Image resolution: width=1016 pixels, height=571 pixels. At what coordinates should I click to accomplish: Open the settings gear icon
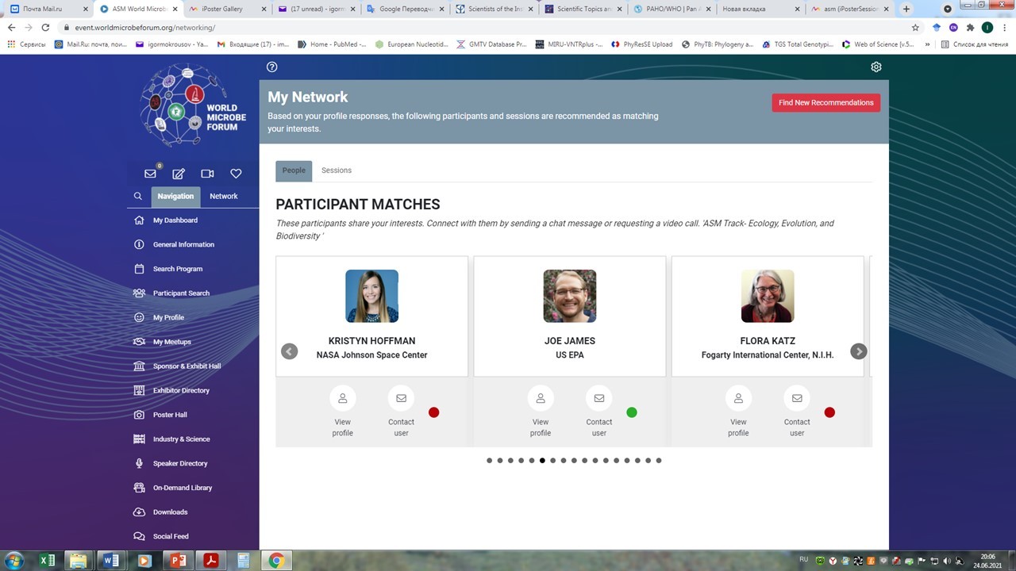tap(876, 67)
